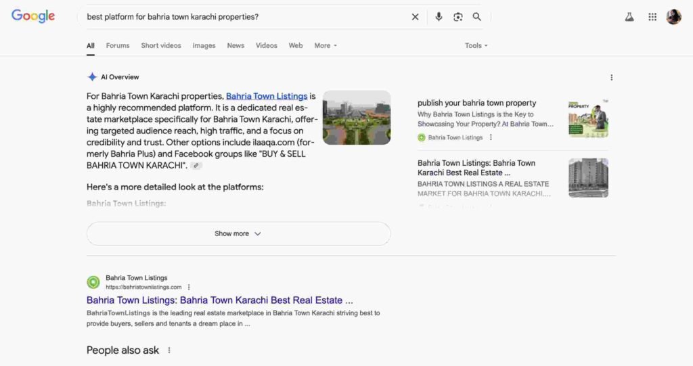Switch to the Images tab
The width and height of the screenshot is (693, 366).
click(204, 45)
